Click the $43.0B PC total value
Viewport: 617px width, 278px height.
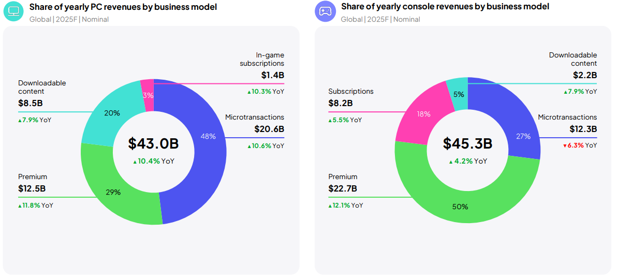tap(153, 143)
